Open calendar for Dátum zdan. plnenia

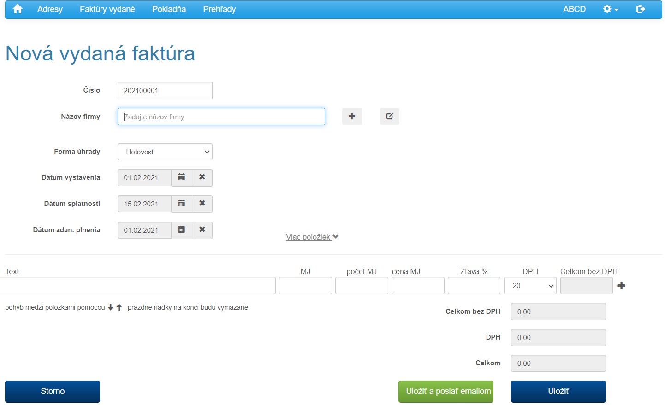182,230
